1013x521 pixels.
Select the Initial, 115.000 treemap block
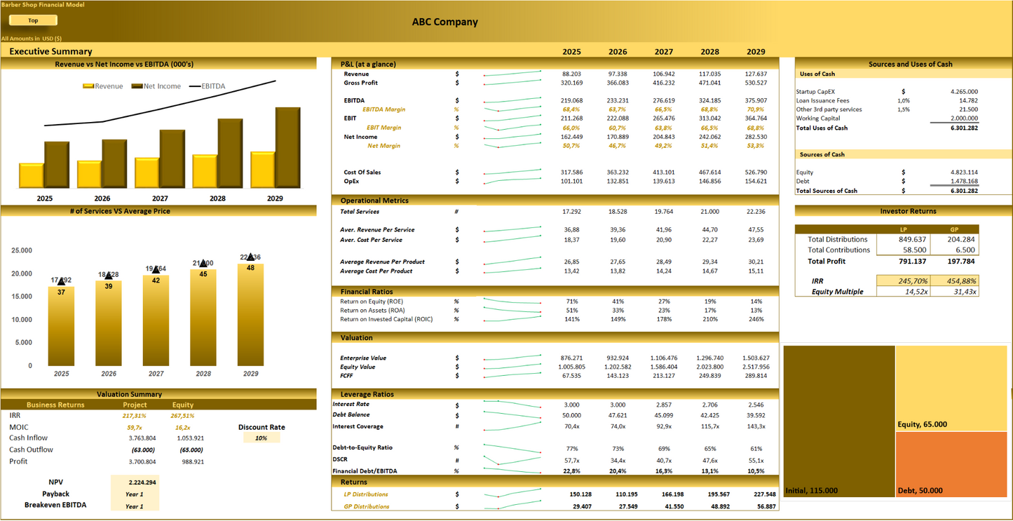pyautogui.click(x=839, y=421)
